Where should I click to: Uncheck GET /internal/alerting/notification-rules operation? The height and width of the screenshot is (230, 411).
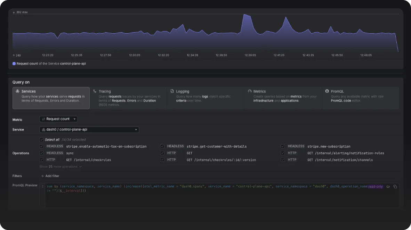[283, 153]
